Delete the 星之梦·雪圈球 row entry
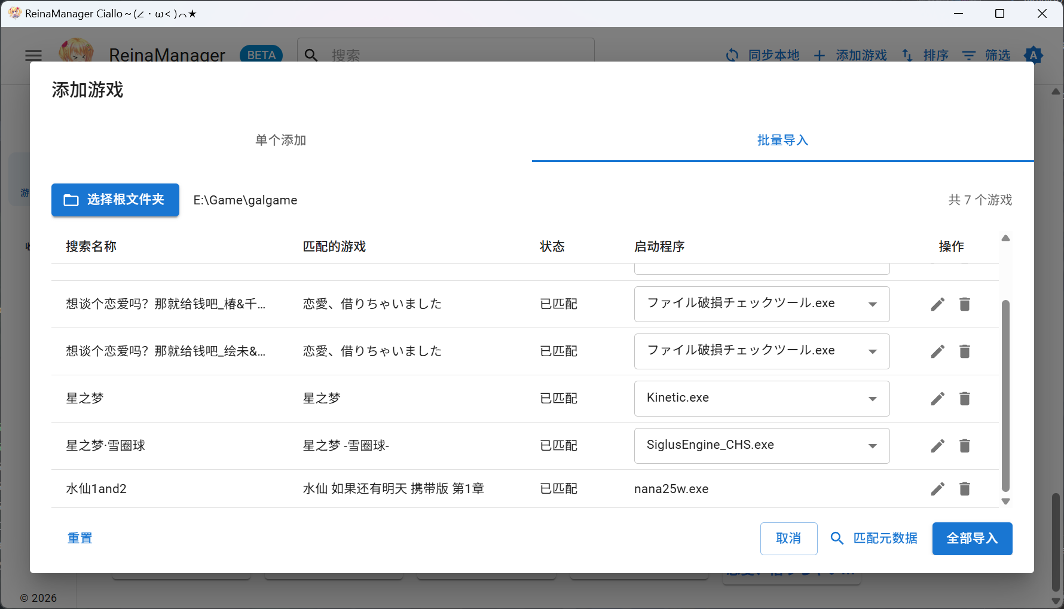The image size is (1064, 609). pos(964,446)
